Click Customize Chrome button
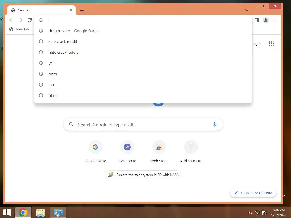Screen dimensions: 291x218 pos(253,193)
